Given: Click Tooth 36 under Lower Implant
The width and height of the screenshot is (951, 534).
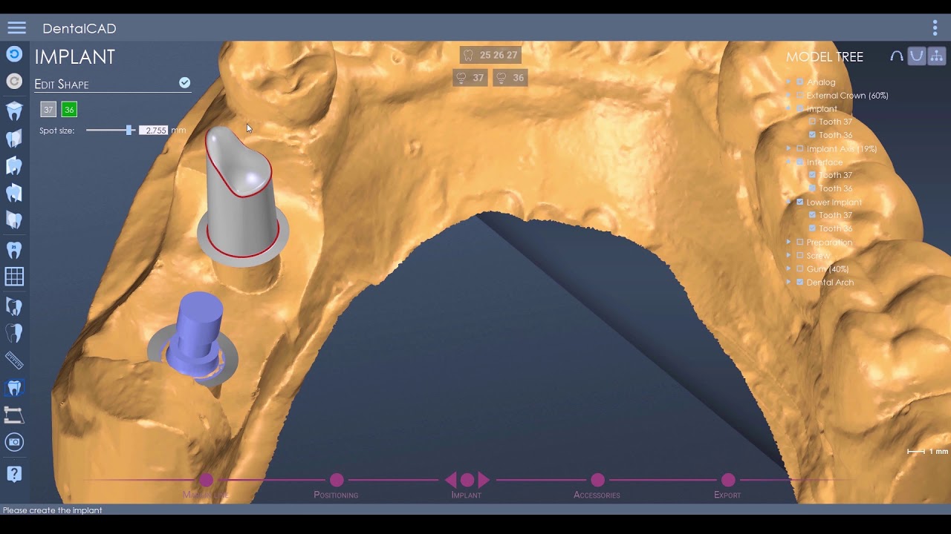Looking at the screenshot, I should coord(835,229).
